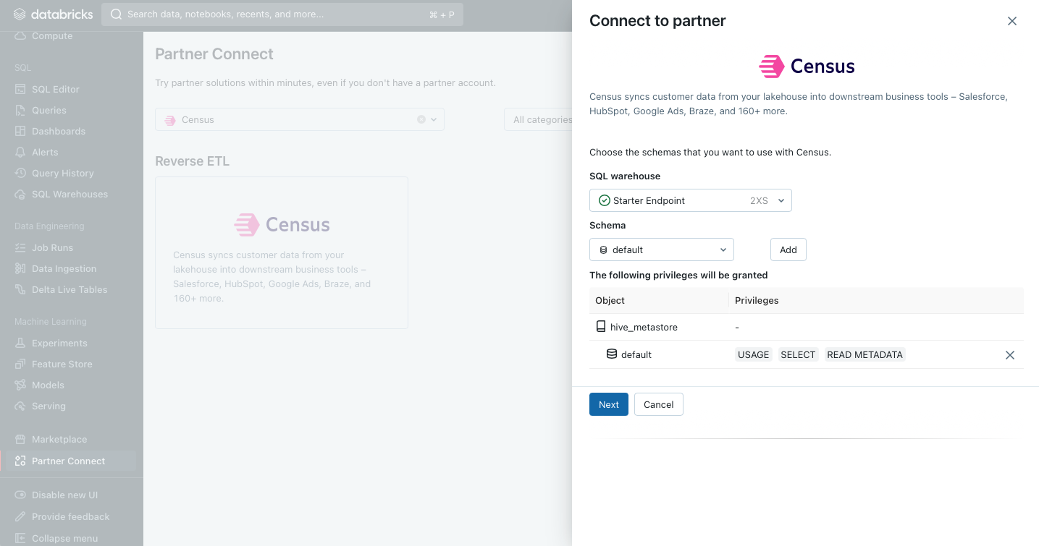Click the Models icon in sidebar

pos(20,385)
